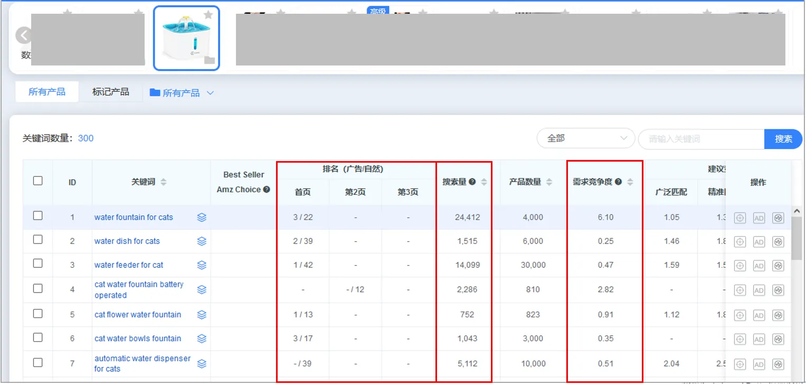Click layers icon beside cat flower water fountain
Screen dimensions: 806x385
pyautogui.click(x=202, y=314)
